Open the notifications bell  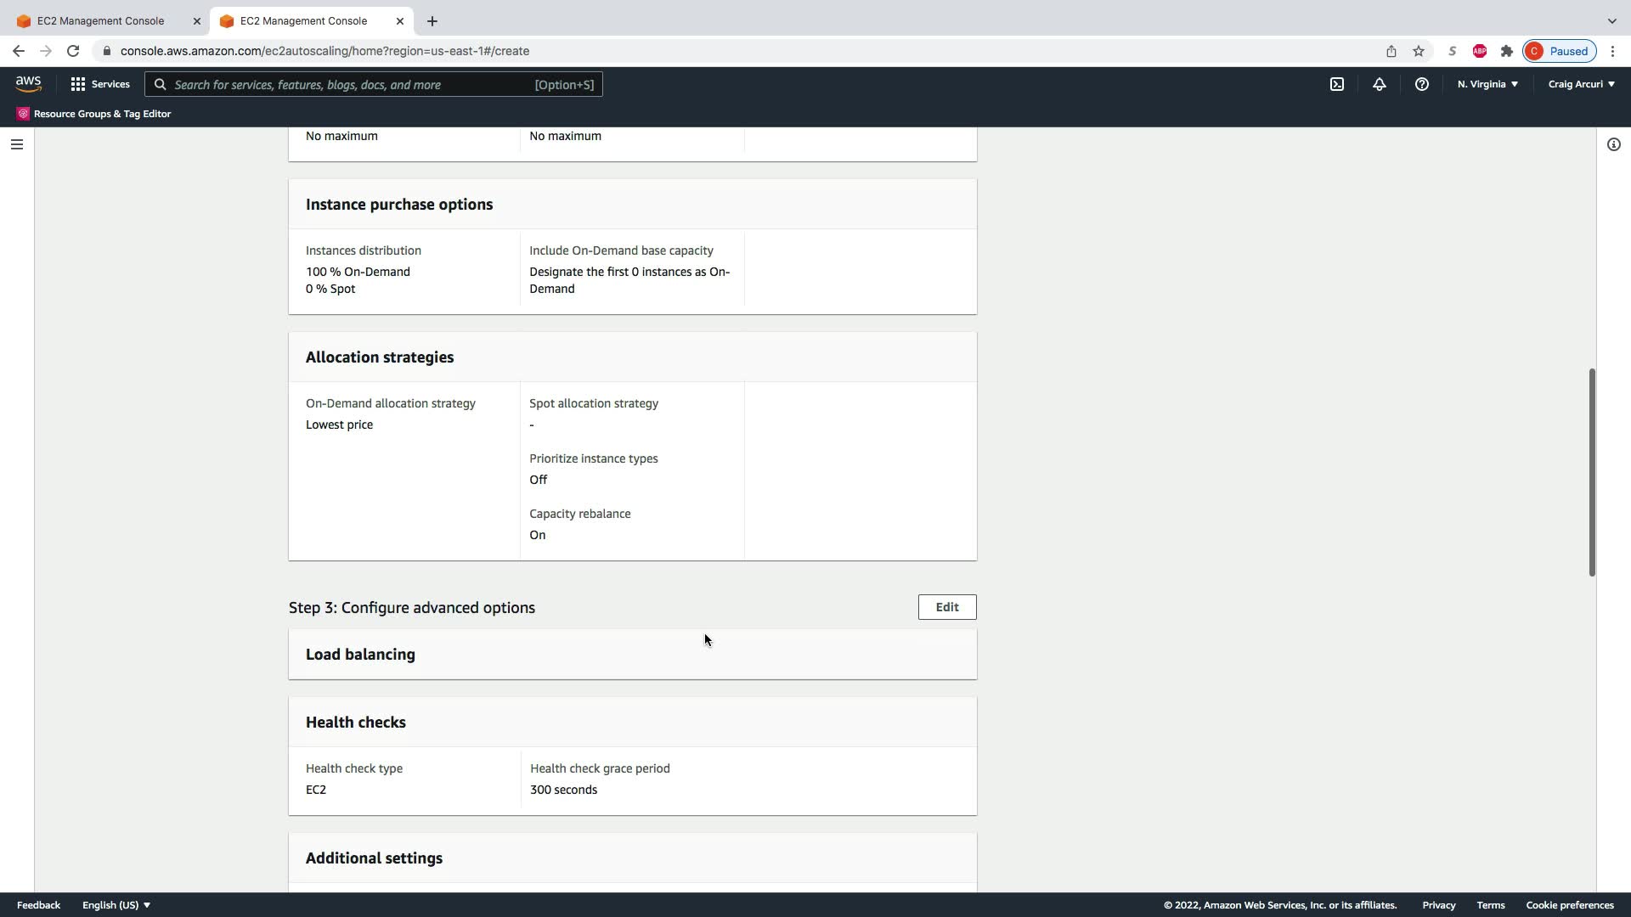click(1379, 84)
